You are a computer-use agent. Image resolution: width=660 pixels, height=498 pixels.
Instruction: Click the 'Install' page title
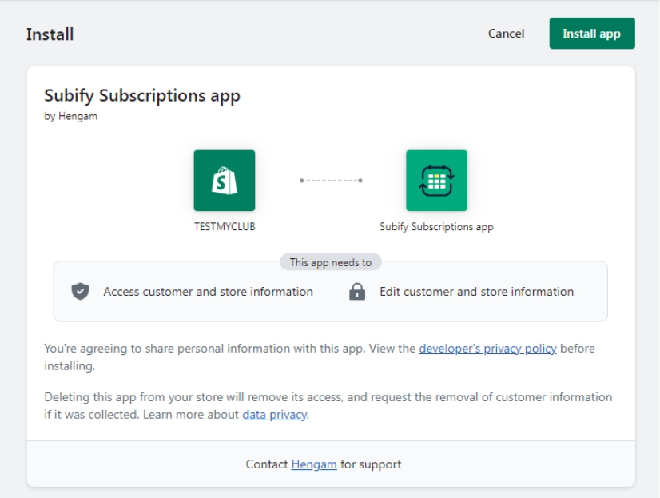[x=50, y=34]
